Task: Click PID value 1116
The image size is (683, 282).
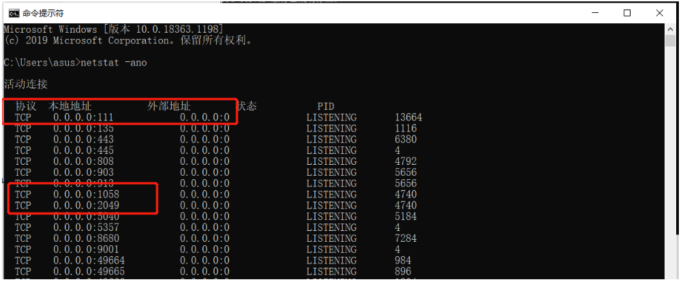Action: pos(406,128)
